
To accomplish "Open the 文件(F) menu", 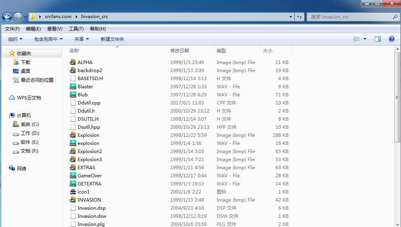I will 12,29.
